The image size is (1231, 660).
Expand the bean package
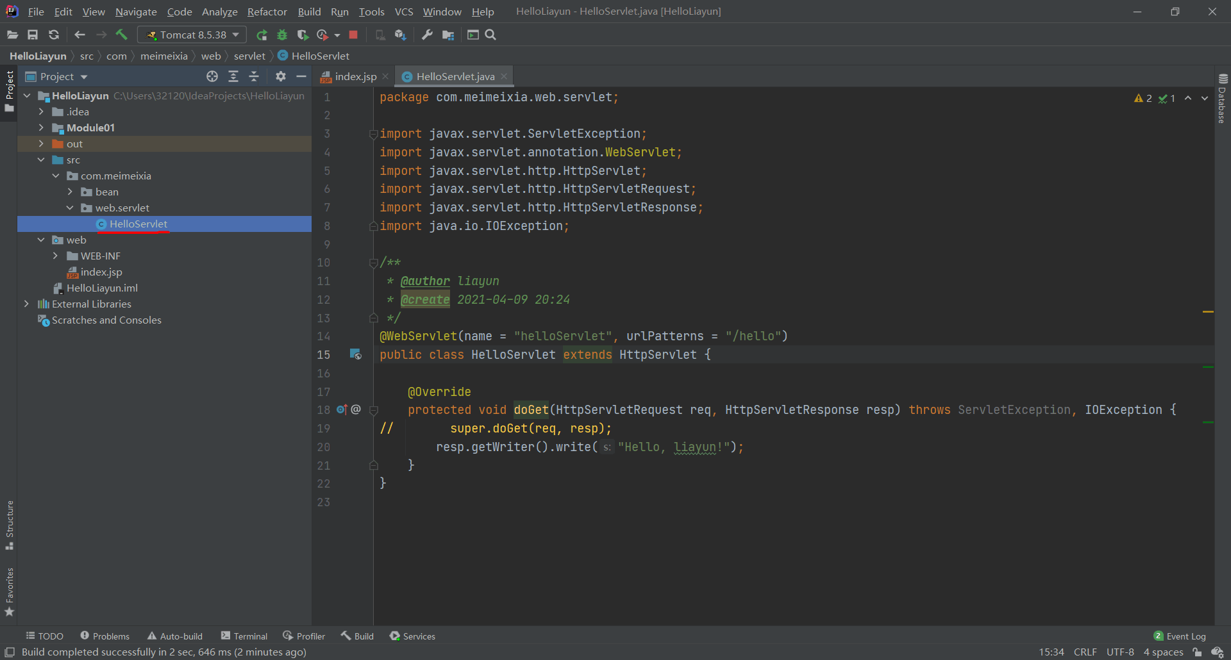[70, 192]
